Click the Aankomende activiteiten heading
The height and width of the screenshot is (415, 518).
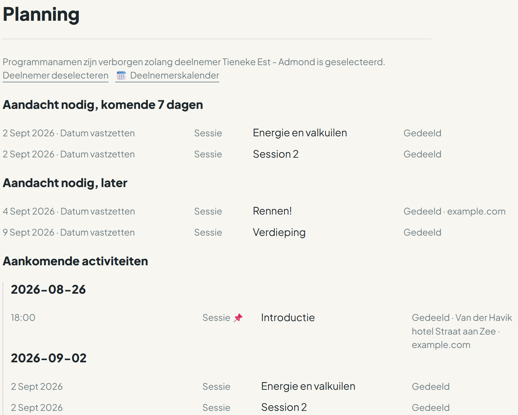[x=75, y=261]
